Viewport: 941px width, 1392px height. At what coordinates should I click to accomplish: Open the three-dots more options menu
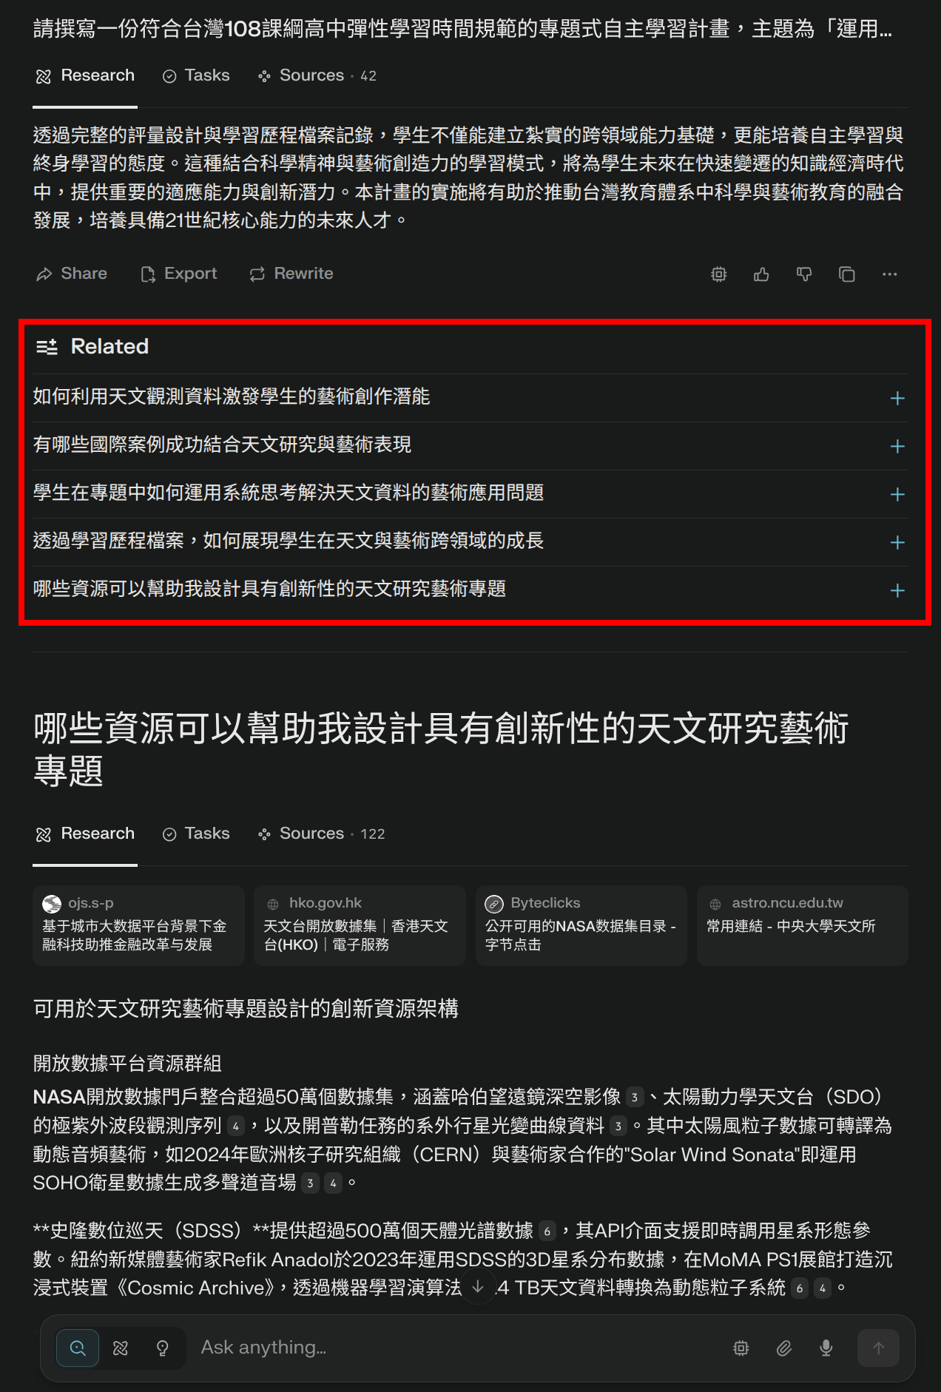click(x=890, y=274)
